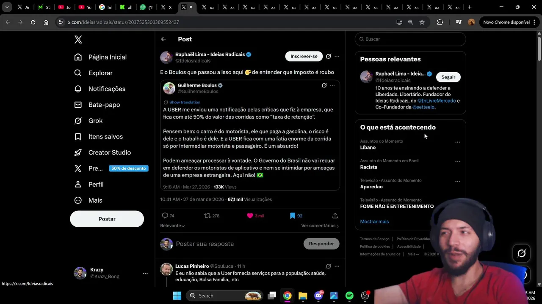Open more options on Lucas Pinheiro reply
542x304 pixels.
click(337, 266)
